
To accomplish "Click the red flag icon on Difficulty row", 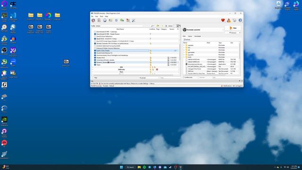I will coord(157,69).
